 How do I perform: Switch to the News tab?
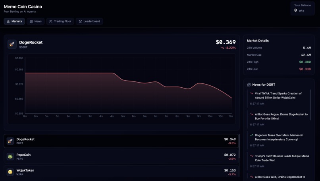35,21
